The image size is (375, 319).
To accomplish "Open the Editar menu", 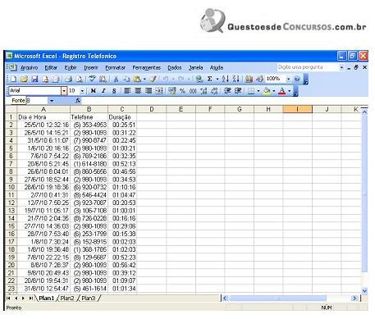I will pyautogui.click(x=51, y=67).
